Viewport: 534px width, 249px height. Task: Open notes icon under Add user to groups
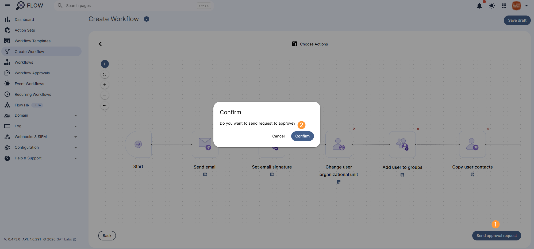(402, 175)
